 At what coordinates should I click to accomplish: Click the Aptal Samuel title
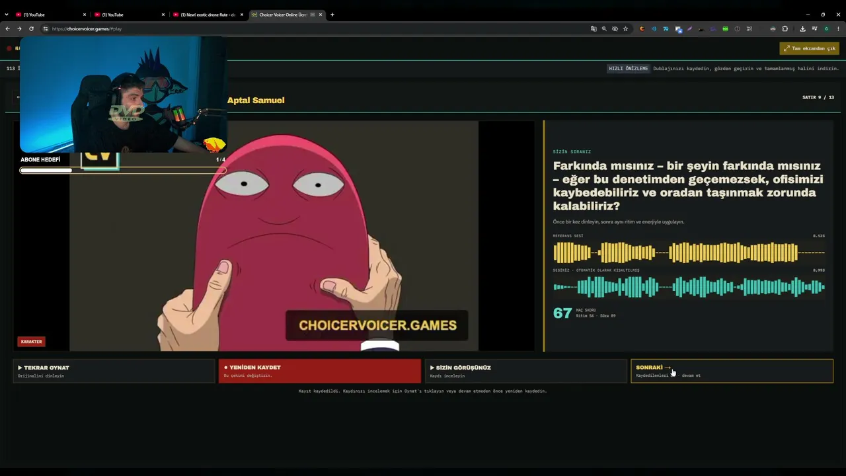(x=256, y=100)
